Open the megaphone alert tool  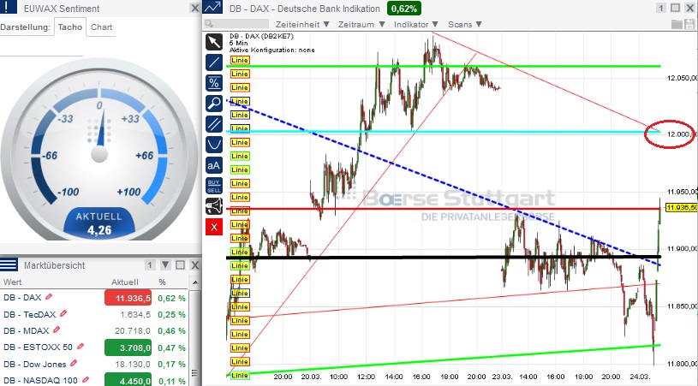pos(214,206)
